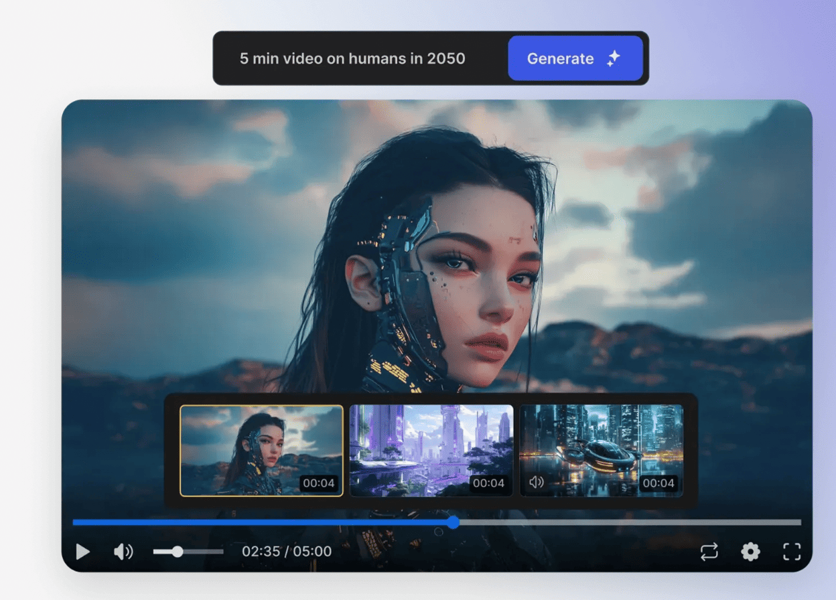Viewport: 836px width, 600px height.
Task: Select the purple futuristic city thumbnail
Action: [431, 451]
